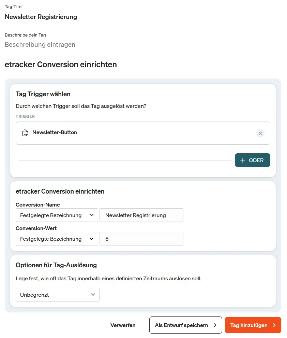Click the Tag-Titel showing Newsletter Registrierung
This screenshot has width=287, height=338.
pos(41,17)
